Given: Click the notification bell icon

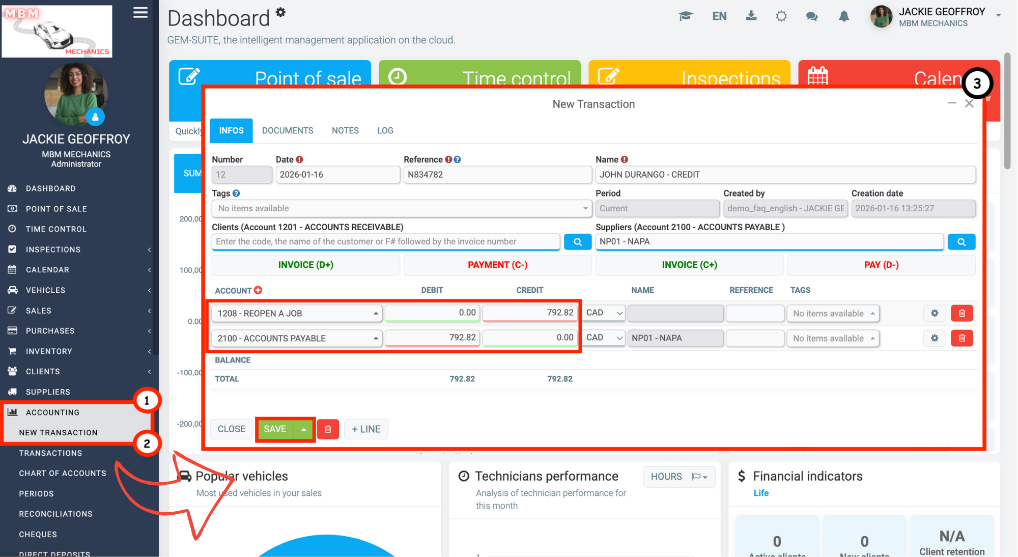Looking at the screenshot, I should [x=844, y=16].
